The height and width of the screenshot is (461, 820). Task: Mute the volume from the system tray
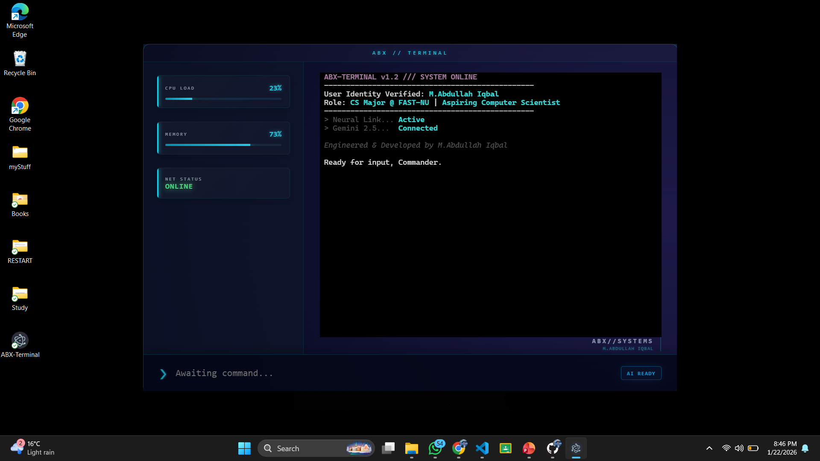point(739,448)
